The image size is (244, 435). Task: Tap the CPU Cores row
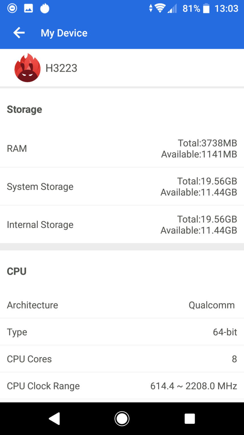[122, 359]
